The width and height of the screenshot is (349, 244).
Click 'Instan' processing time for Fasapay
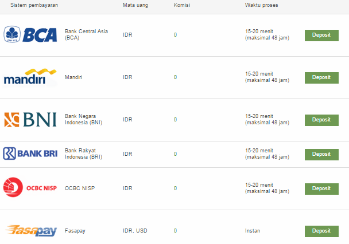point(253,231)
